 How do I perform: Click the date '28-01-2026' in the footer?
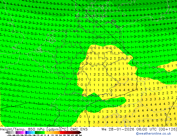click(121, 129)
